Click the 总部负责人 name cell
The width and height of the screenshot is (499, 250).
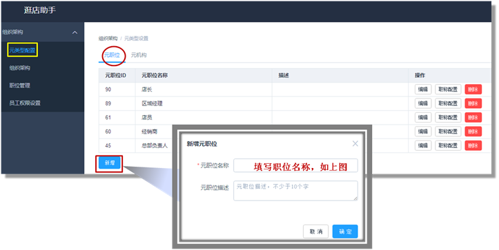coord(155,145)
